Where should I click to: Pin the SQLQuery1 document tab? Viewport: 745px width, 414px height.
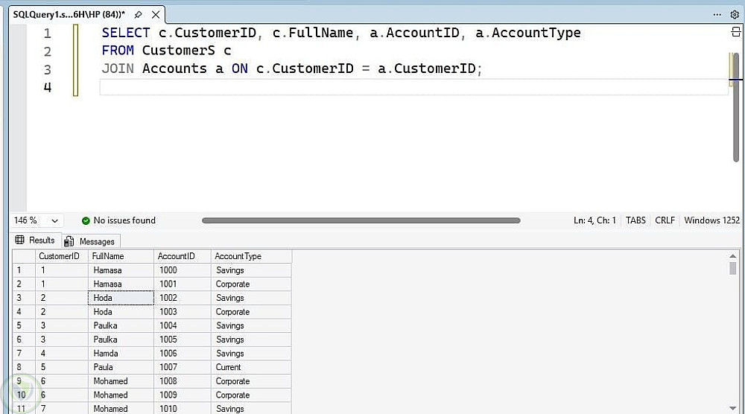click(x=138, y=15)
